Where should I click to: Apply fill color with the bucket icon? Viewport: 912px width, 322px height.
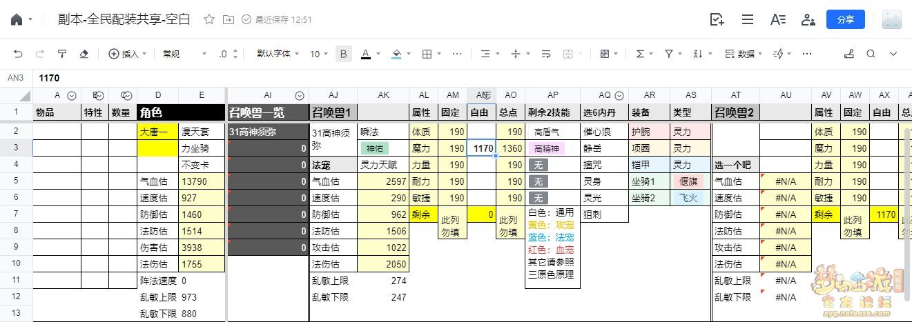(396, 53)
